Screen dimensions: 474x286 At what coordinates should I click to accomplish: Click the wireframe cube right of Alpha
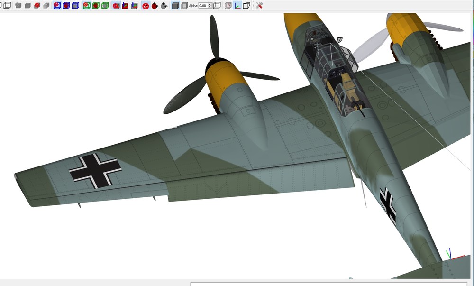point(217,5)
